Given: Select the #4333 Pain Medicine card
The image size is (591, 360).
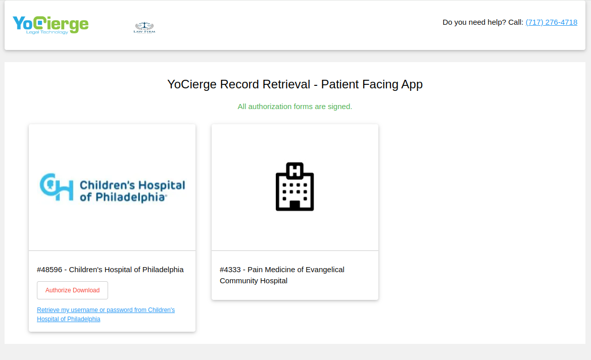Looking at the screenshot, I should coord(294,211).
